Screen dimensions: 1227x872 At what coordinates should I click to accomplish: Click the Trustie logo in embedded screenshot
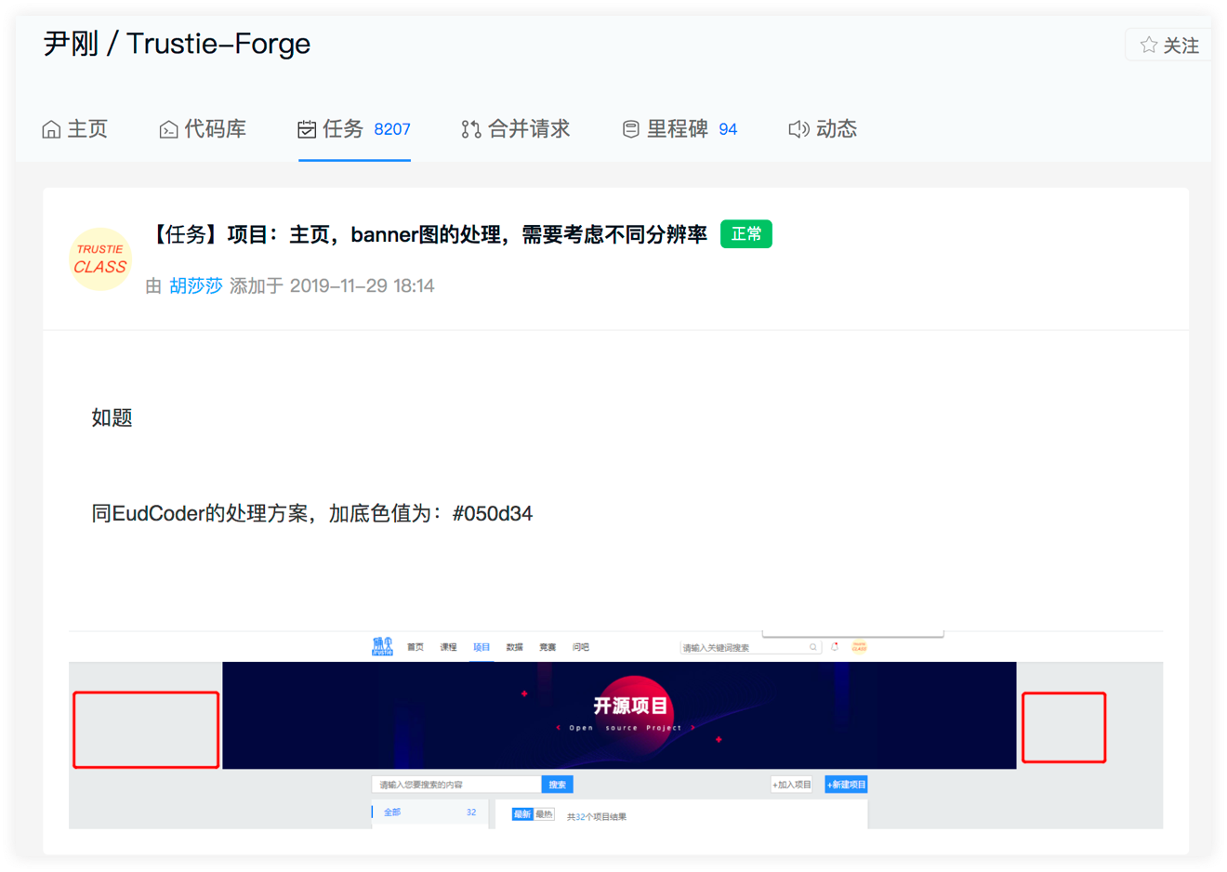tap(382, 646)
